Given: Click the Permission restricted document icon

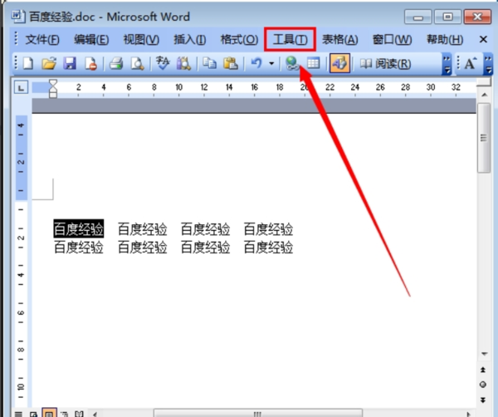Looking at the screenshot, I should (x=90, y=64).
